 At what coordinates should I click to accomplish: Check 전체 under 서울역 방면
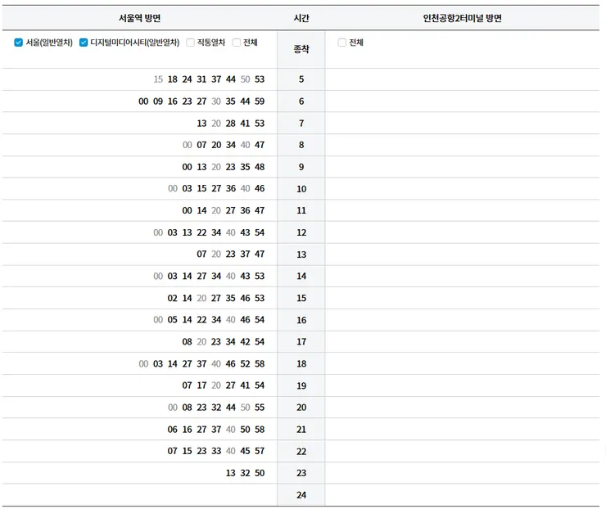tap(237, 43)
